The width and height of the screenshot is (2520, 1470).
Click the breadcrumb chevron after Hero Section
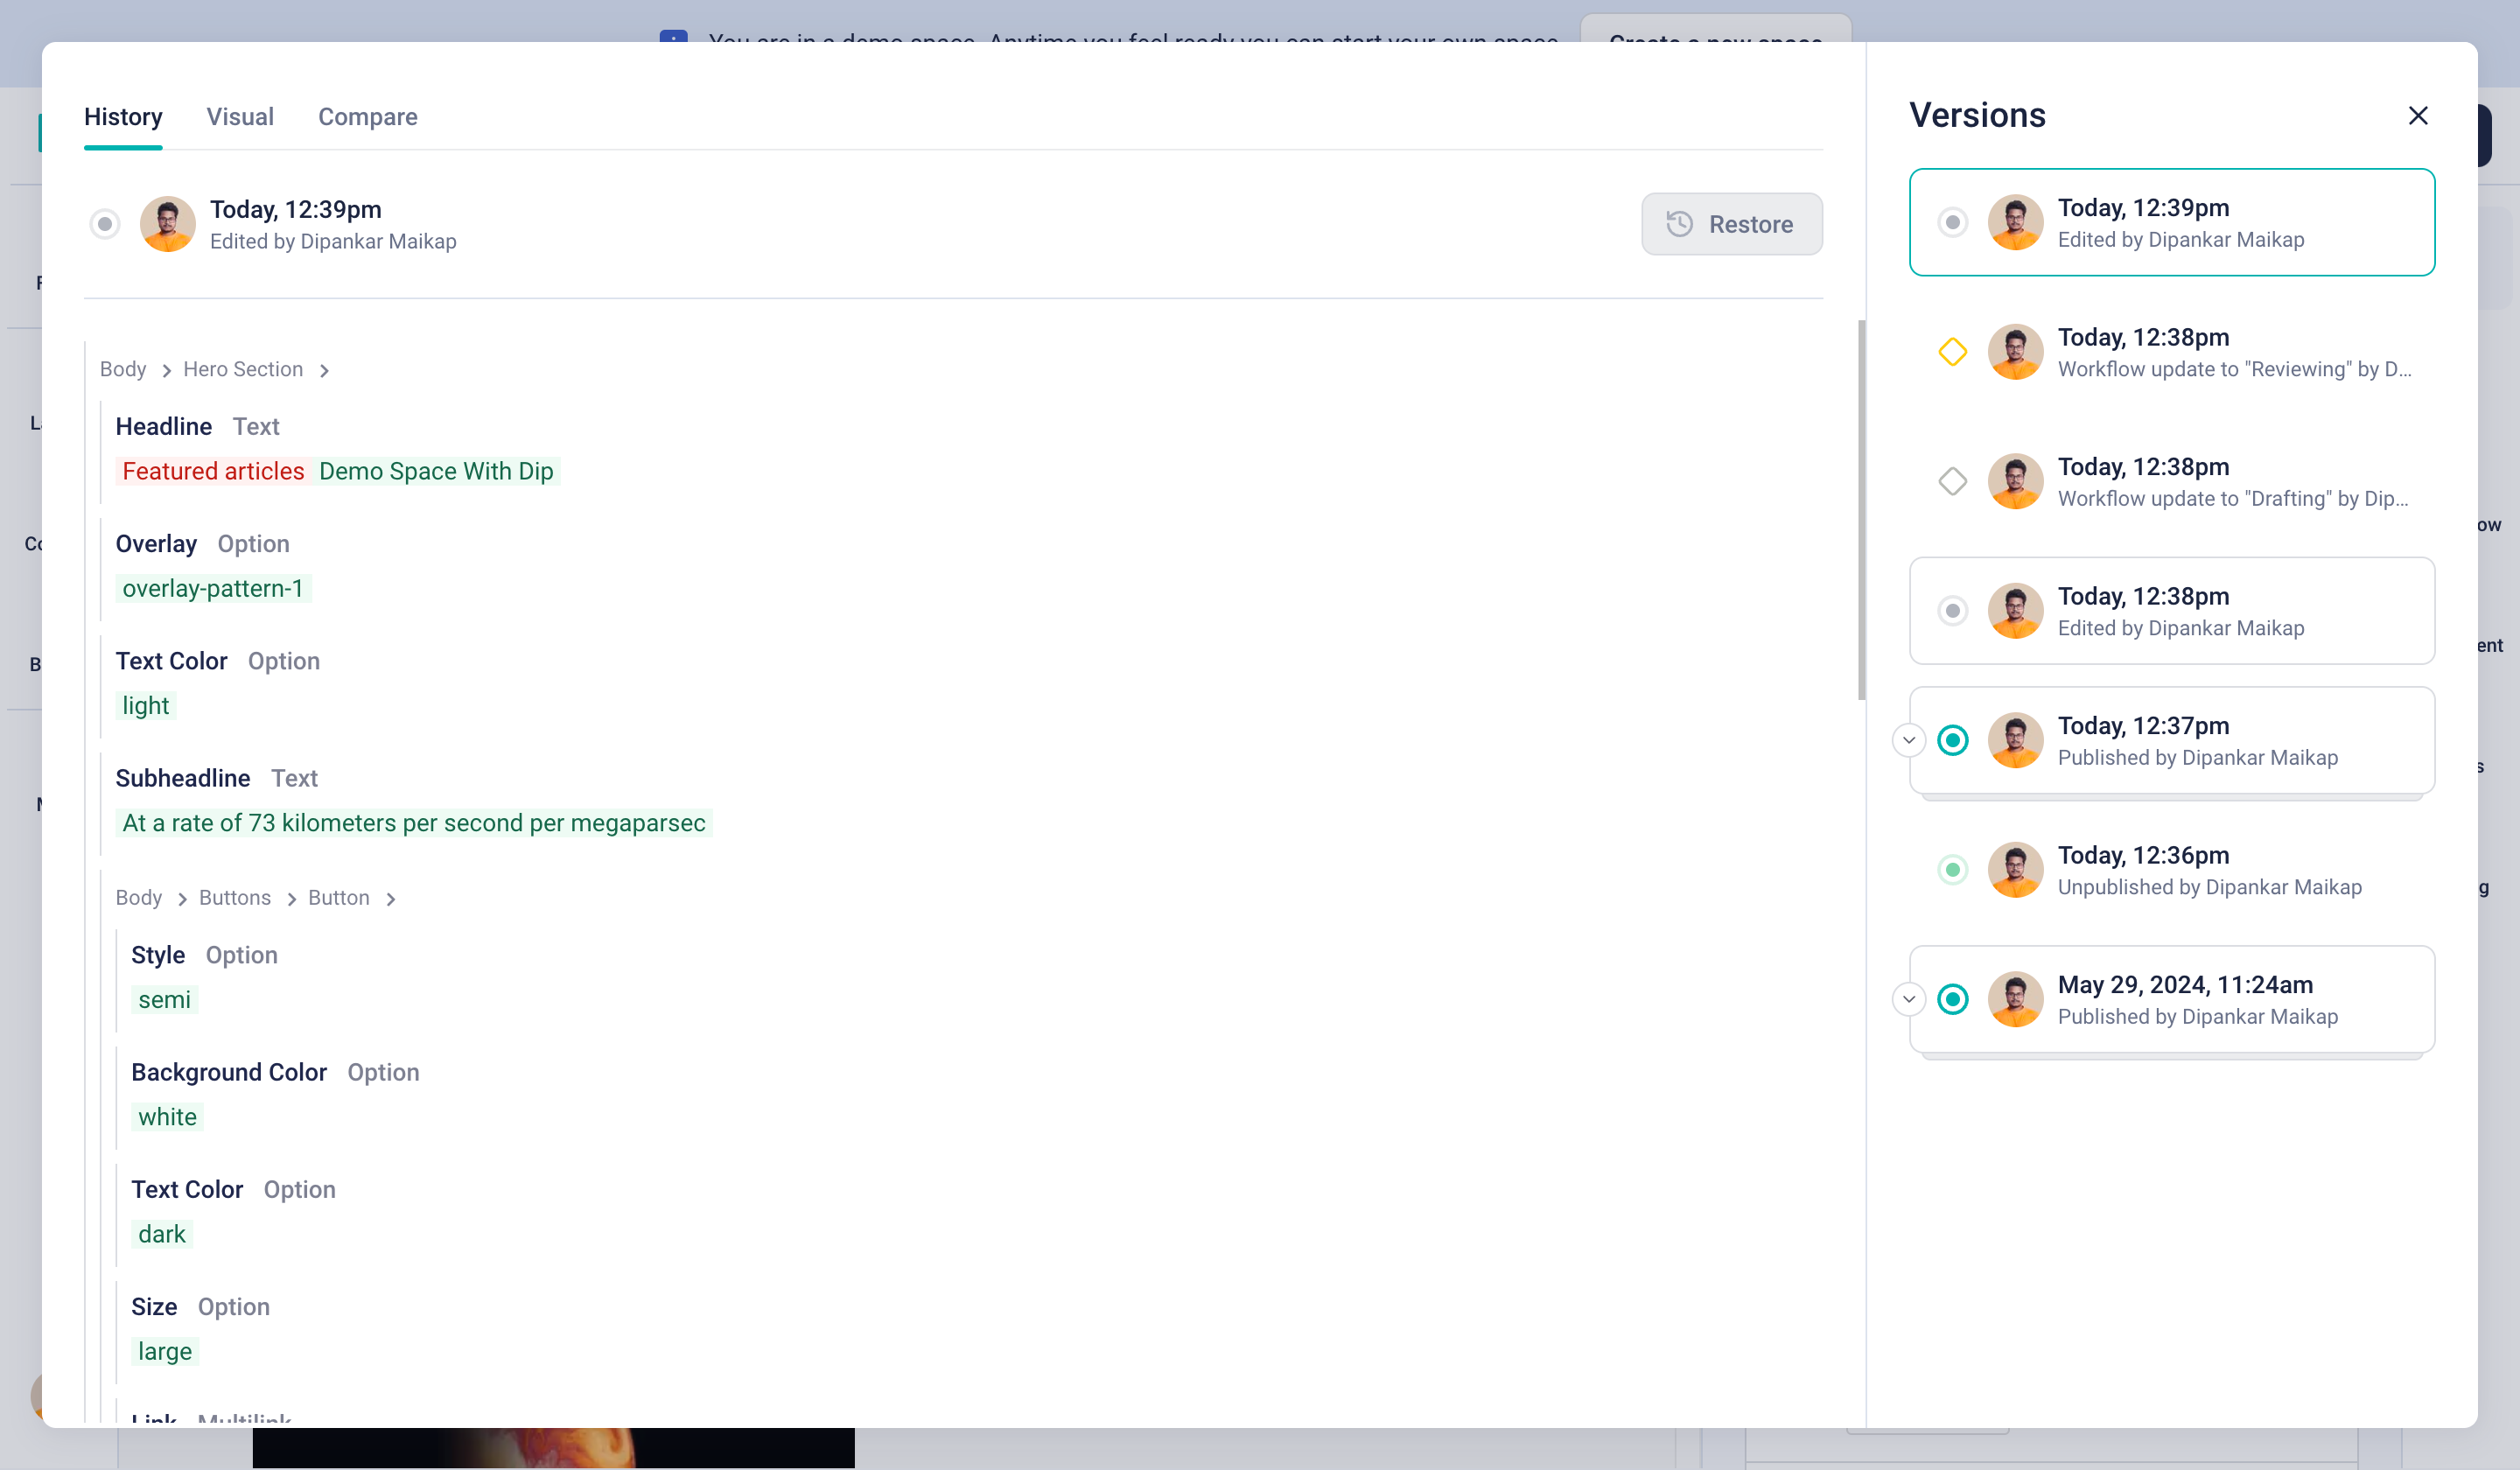coord(324,371)
